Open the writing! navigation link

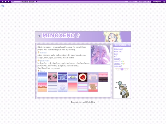(117, 59)
